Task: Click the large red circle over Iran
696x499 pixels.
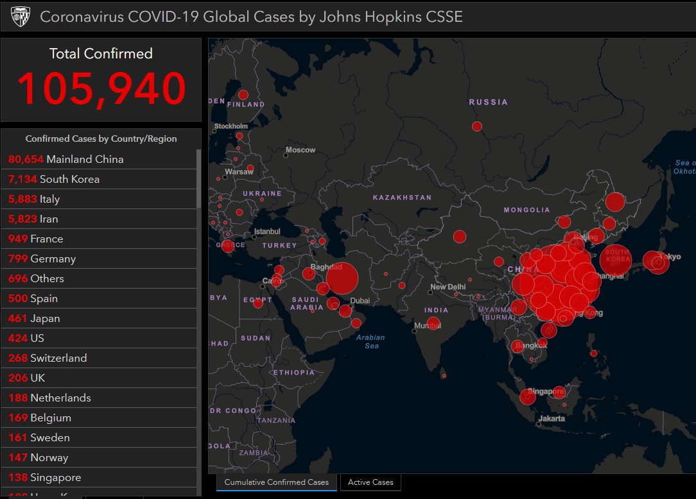Action: (342, 278)
